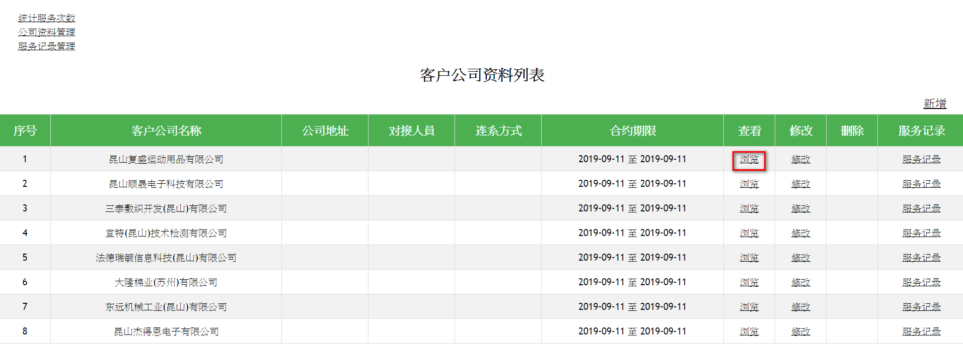Open 服务记录 for 昆山杰得恩电子有限公司
This screenshot has width=963, height=344.
pos(921,332)
